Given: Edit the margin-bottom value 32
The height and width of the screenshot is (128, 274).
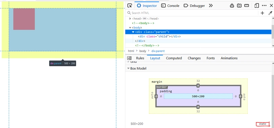Looking at the screenshot, I should [198, 112].
